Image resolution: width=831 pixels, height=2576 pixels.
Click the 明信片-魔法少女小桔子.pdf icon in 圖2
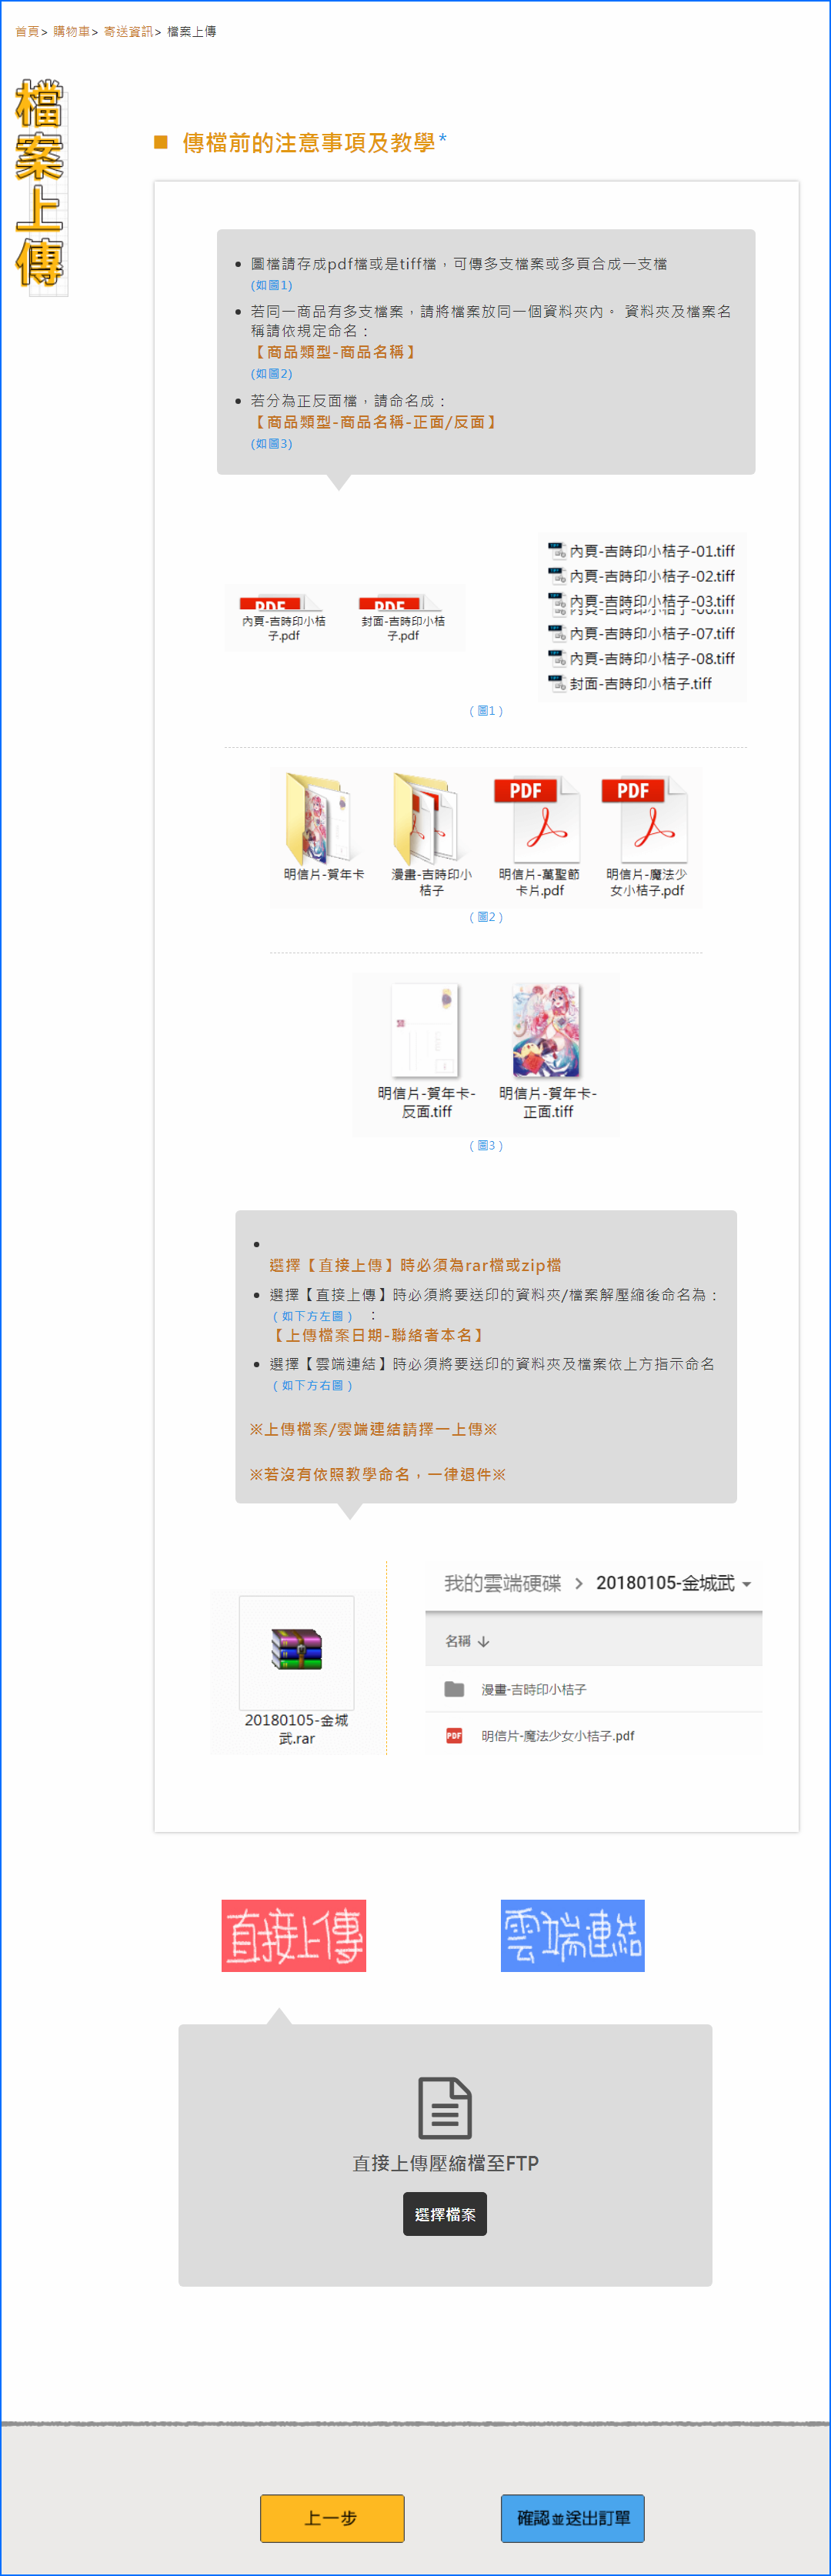[646, 820]
